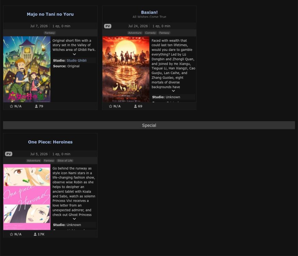The image size is (298, 256).
Task: Expand the Majo no Tani no Yoru synopsis chevron
Action: tap(74, 54)
